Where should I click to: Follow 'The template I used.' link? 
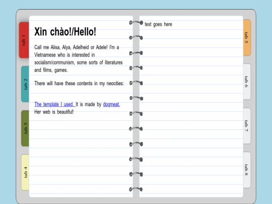tap(55, 104)
